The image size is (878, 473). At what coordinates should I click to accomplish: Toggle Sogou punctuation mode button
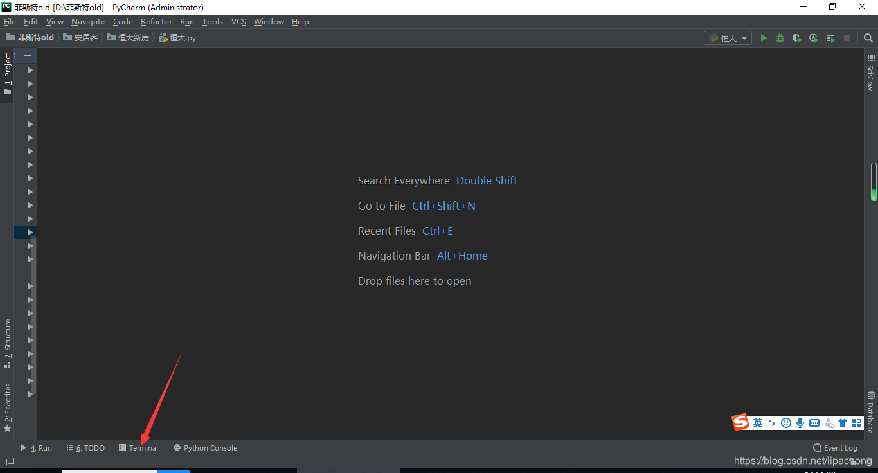point(772,423)
